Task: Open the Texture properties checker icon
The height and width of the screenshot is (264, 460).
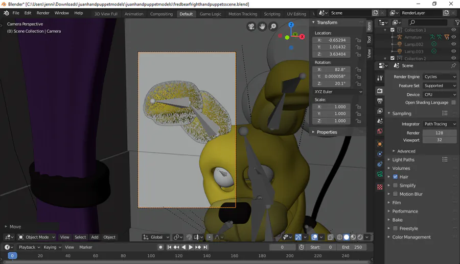Action: tap(380, 187)
